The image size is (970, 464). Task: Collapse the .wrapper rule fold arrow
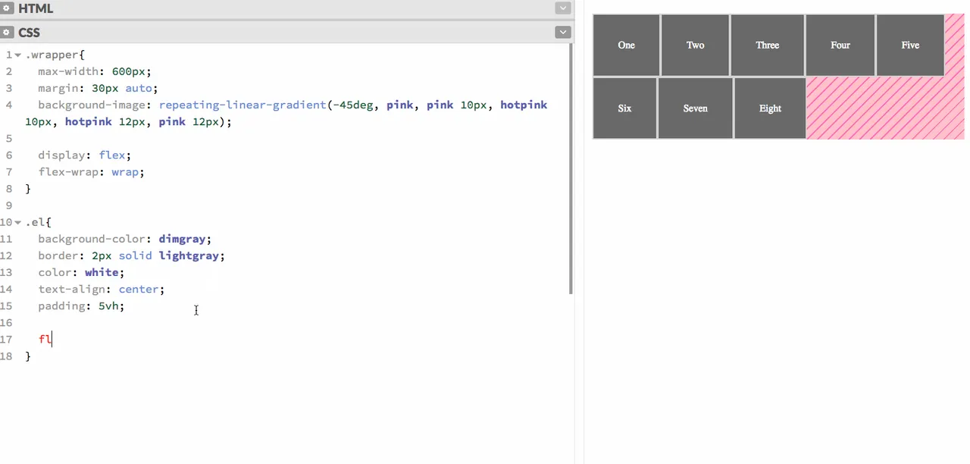pos(18,55)
